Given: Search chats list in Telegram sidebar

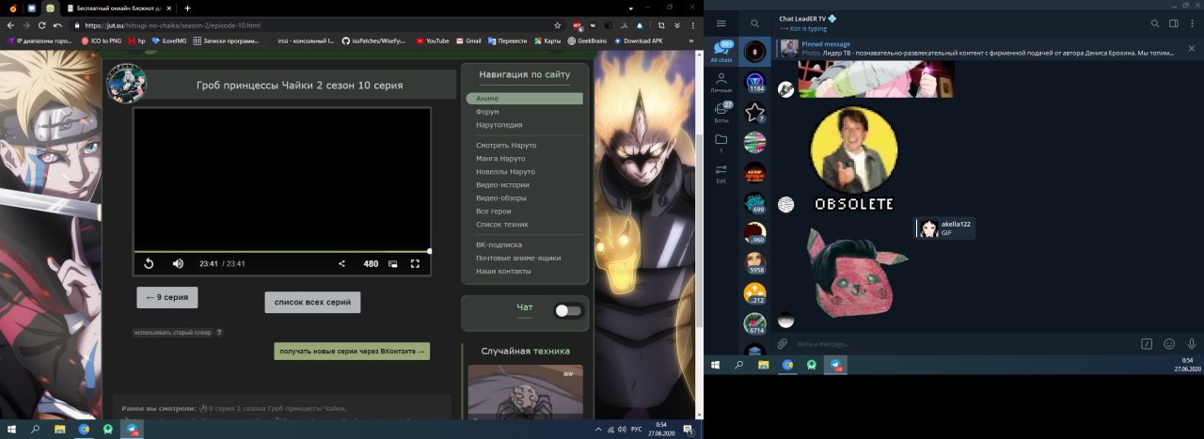Looking at the screenshot, I should (x=754, y=24).
